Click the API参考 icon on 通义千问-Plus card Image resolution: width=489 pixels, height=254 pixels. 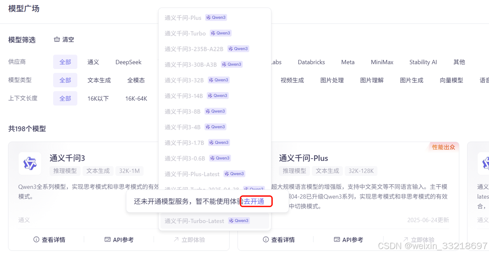pyautogui.click(x=337, y=240)
